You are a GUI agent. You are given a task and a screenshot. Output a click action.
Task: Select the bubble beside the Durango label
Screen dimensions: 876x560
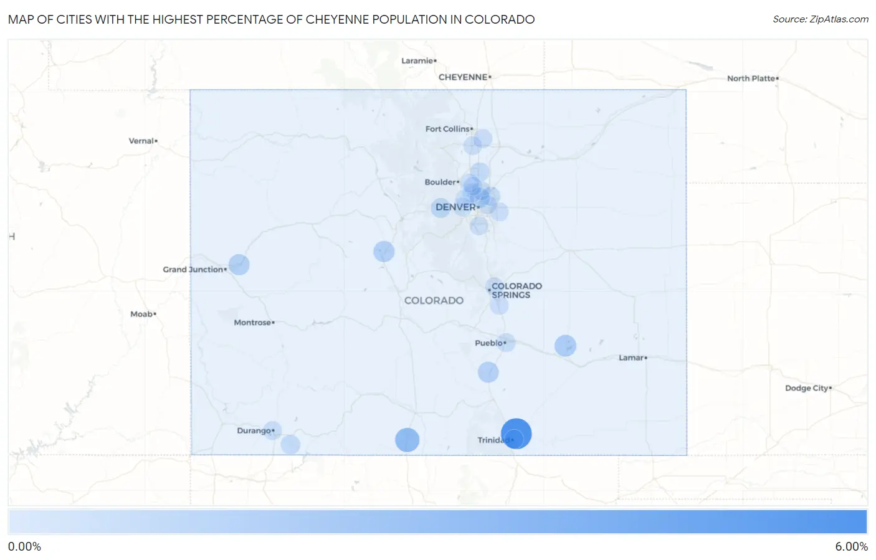pos(272,430)
